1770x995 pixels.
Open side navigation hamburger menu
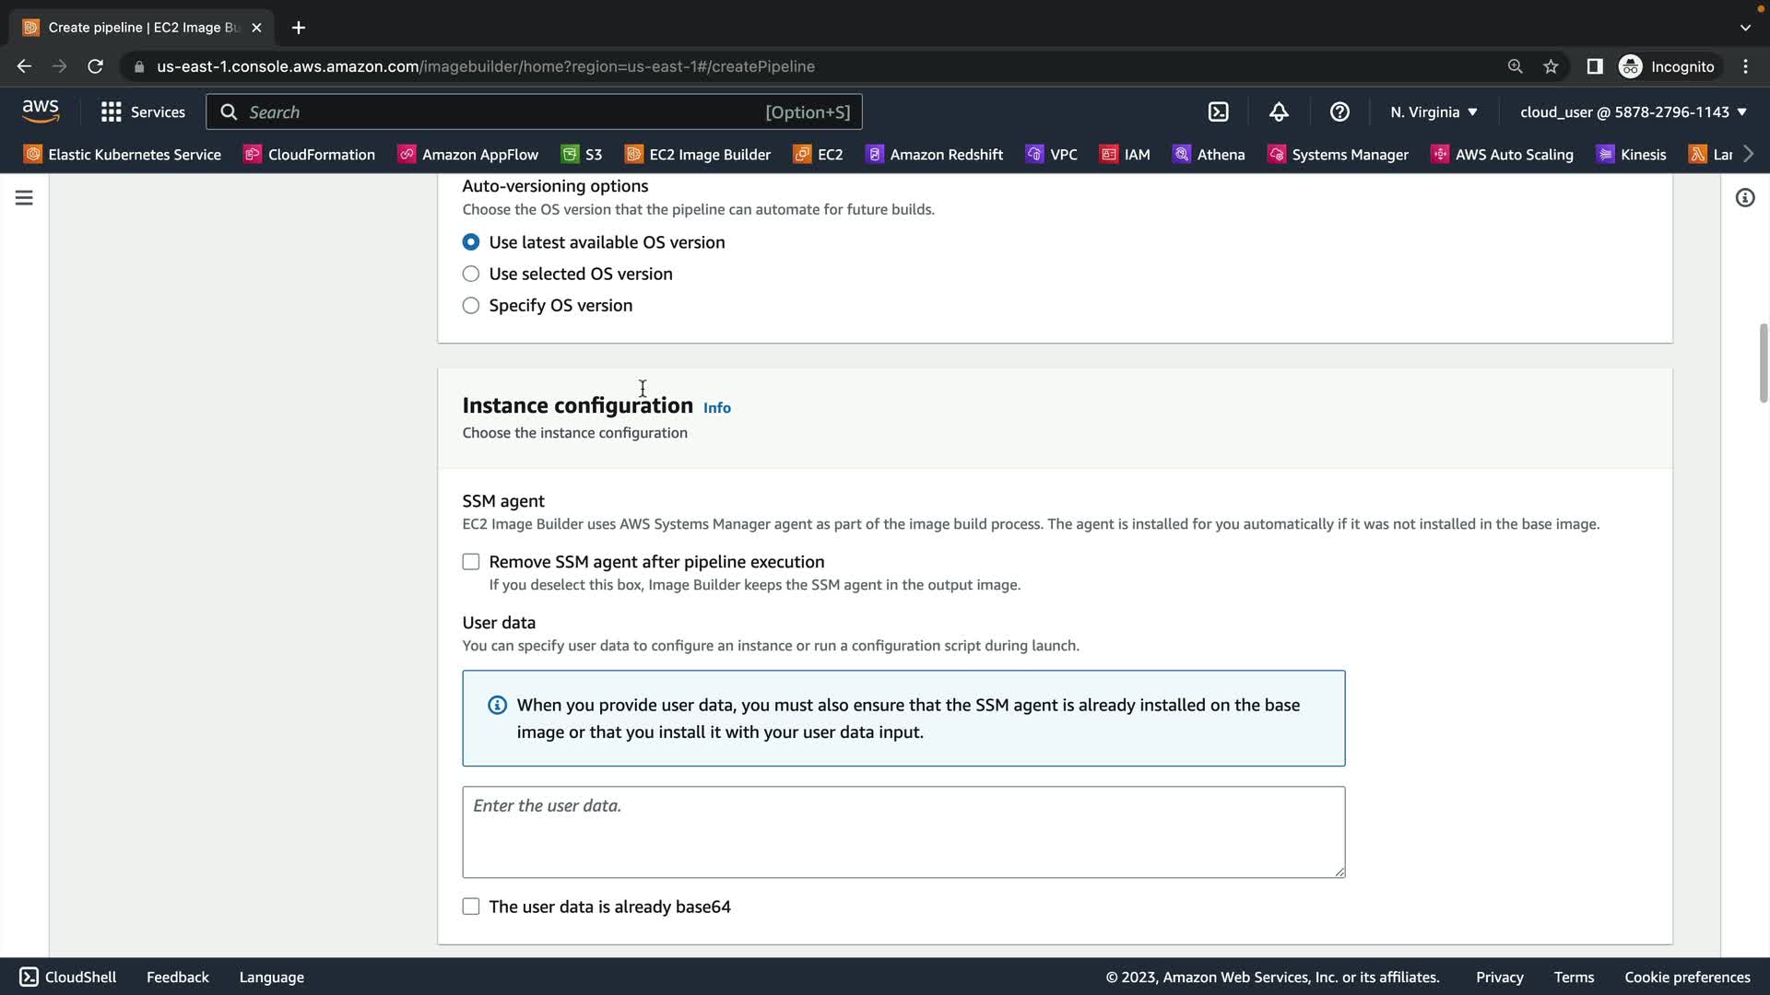pos(24,198)
